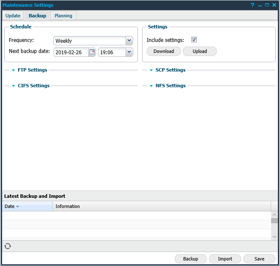The width and height of the screenshot is (280, 266).
Task: Click the Import button
Action: coord(225,259)
